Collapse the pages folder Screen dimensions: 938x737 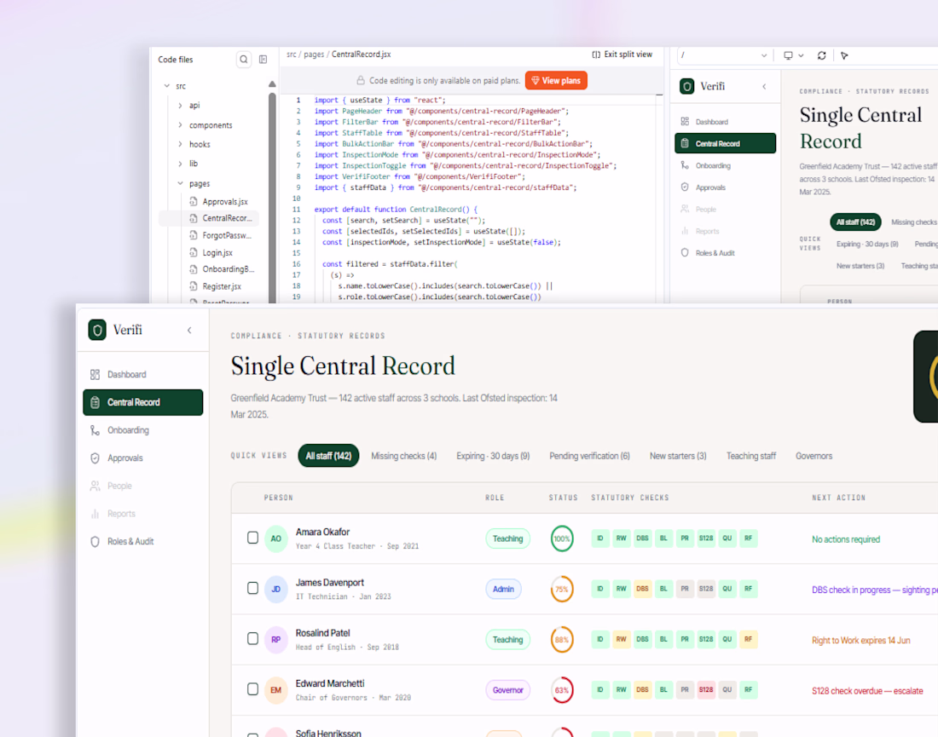point(180,183)
